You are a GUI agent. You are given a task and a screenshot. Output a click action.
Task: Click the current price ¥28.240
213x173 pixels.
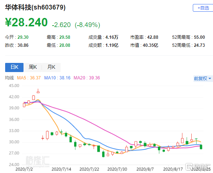26,22
